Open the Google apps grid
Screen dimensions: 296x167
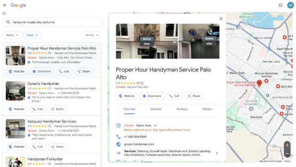click(281, 5)
